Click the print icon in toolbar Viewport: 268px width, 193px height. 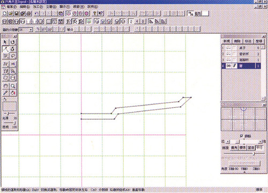click(29, 13)
